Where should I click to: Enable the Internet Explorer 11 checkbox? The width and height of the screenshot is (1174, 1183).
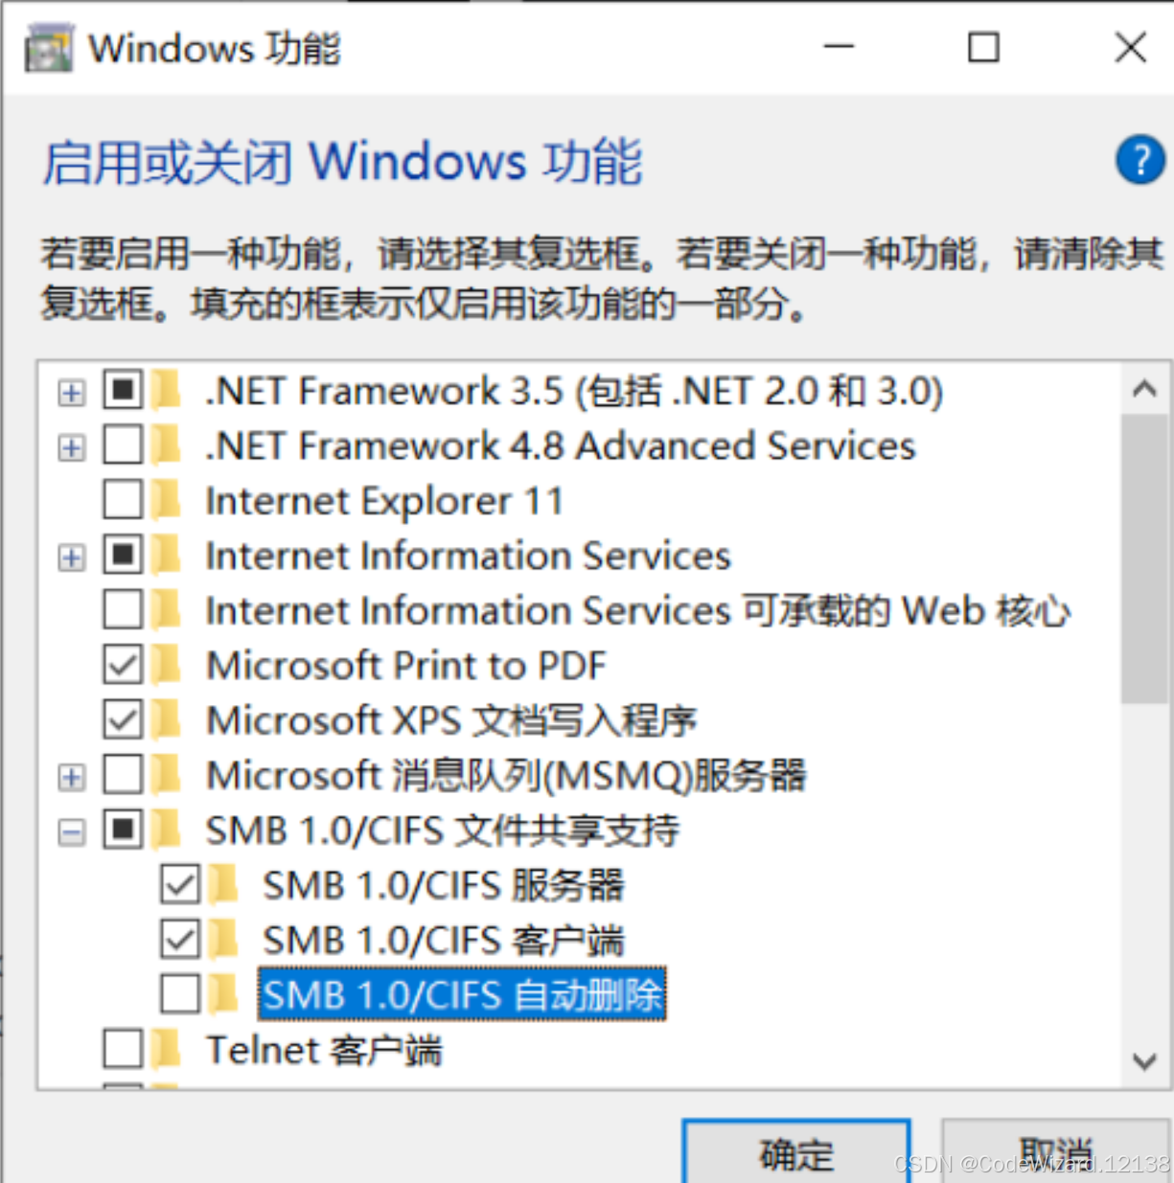[x=122, y=499]
